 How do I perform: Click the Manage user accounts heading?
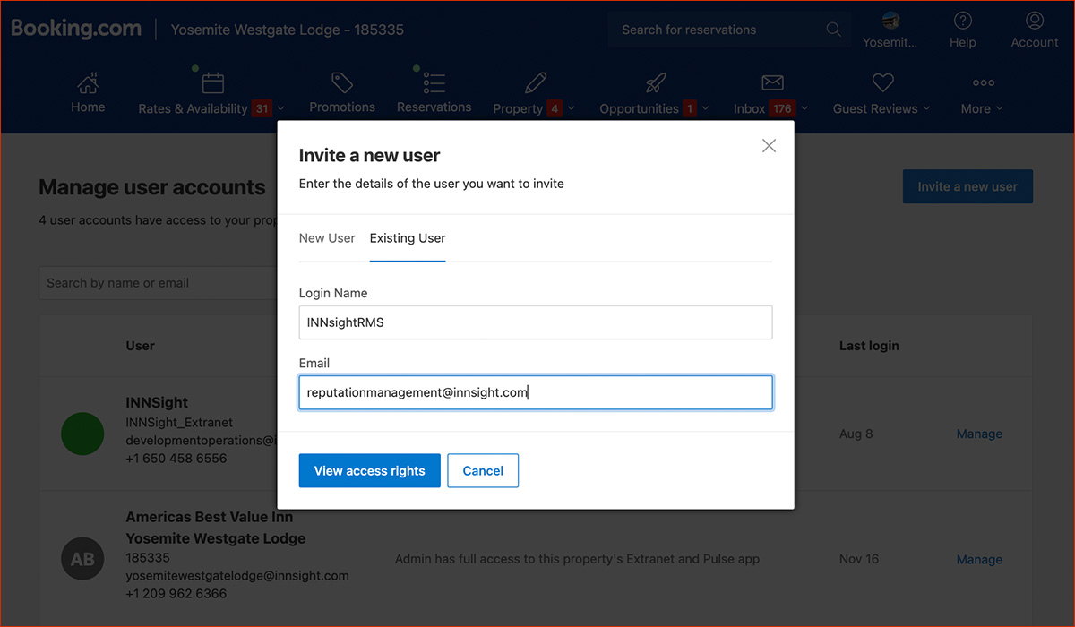click(x=152, y=187)
